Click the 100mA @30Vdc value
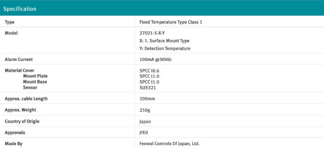The height and width of the screenshot is (148, 324). [x=156, y=60]
